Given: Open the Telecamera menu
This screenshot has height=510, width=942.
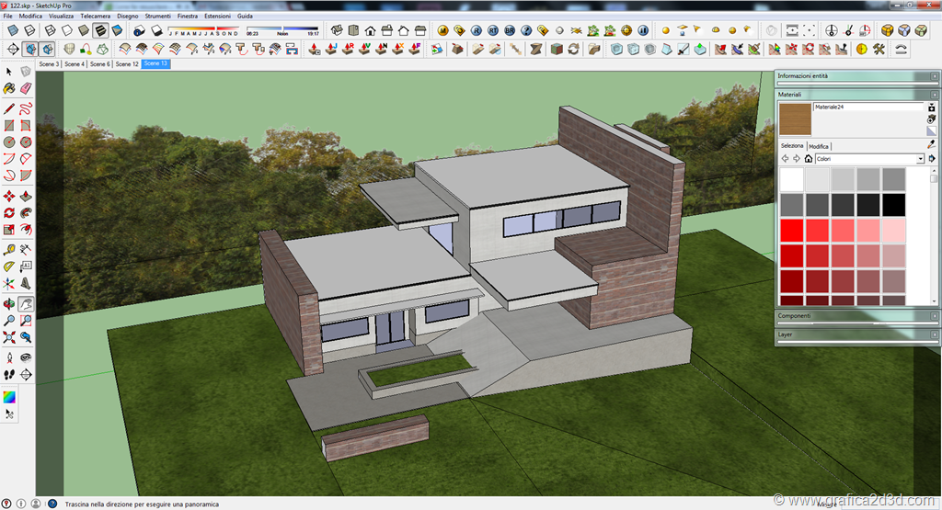Looking at the screenshot, I should click(x=95, y=17).
